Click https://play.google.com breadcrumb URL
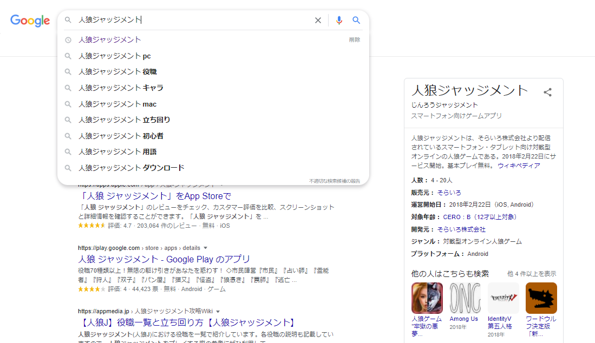This screenshot has width=595, height=343. [109, 248]
